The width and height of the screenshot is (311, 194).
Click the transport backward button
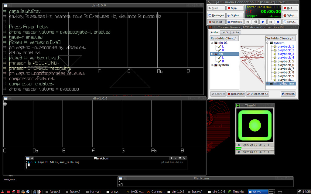(x=255, y=22)
